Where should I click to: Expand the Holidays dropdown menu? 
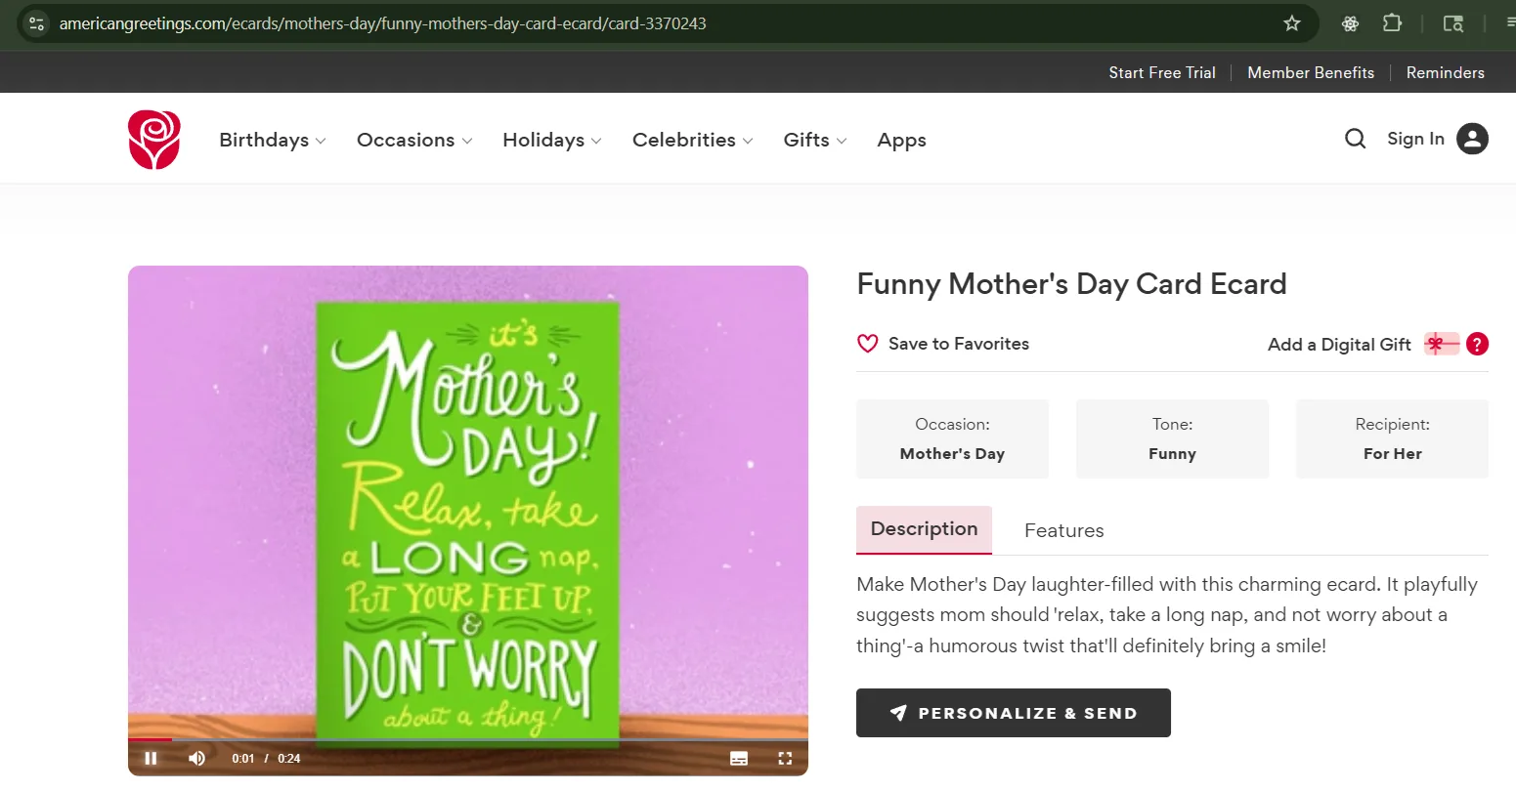[552, 140]
